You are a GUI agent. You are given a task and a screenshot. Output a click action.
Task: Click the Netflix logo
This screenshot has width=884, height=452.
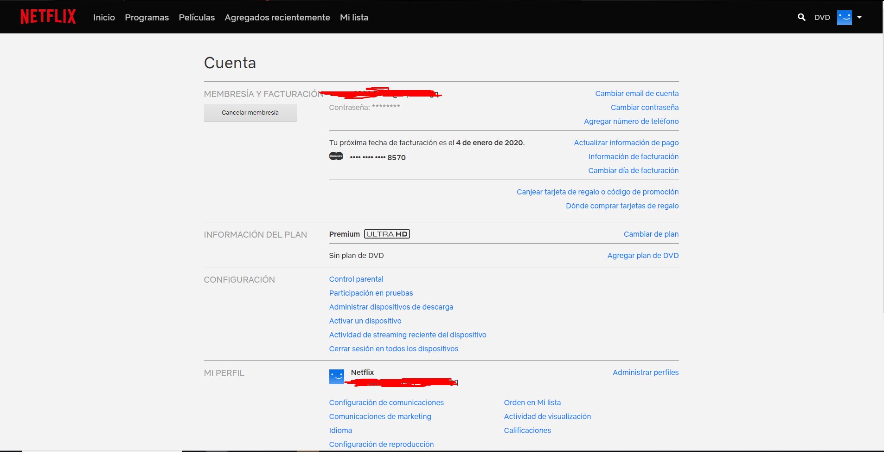[x=48, y=17]
